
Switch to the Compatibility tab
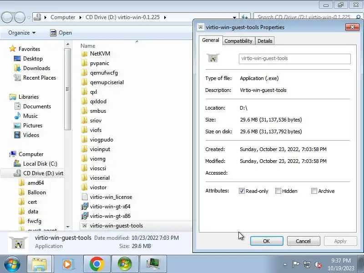point(238,41)
